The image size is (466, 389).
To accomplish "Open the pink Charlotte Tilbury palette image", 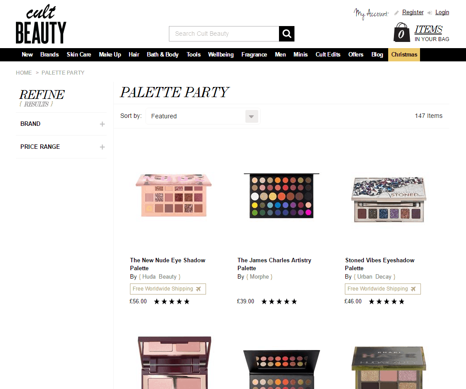I will (x=174, y=363).
